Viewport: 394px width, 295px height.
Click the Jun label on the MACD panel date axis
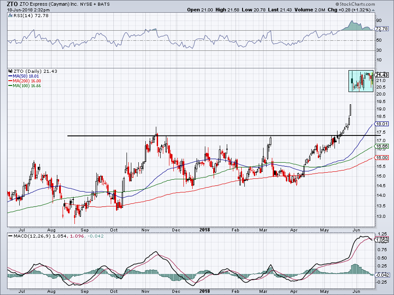tap(356, 291)
